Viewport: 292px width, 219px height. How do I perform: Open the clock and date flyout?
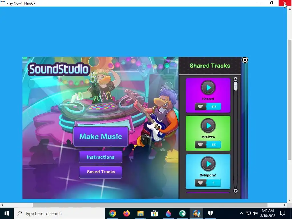tap(267, 213)
